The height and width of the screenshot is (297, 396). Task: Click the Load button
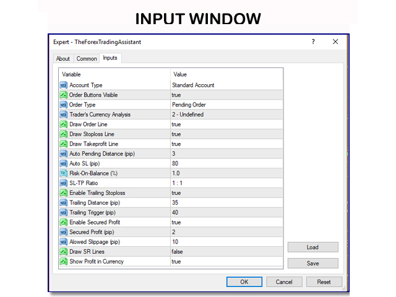[x=312, y=247]
